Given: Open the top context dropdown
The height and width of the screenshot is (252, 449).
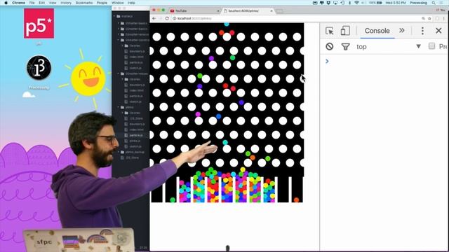Looking at the screenshot, I should tap(388, 47).
